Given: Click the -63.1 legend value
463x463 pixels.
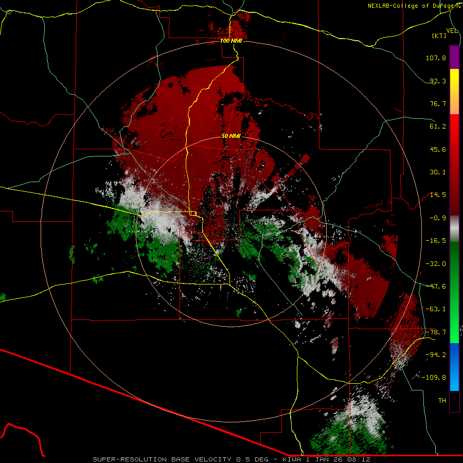Looking at the screenshot, I should tap(436, 309).
